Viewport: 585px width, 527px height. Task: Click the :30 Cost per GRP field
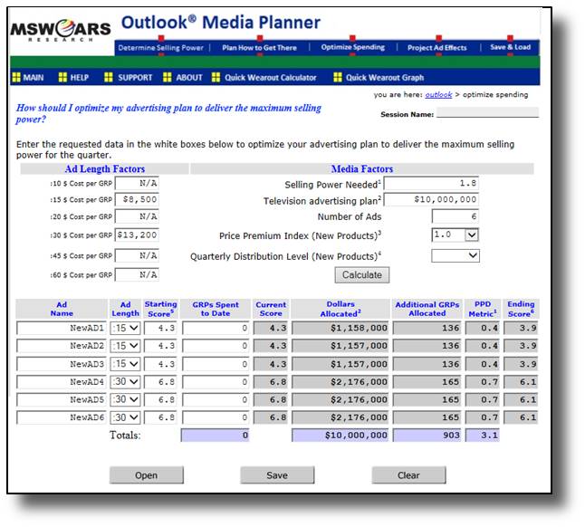pyautogui.click(x=137, y=235)
